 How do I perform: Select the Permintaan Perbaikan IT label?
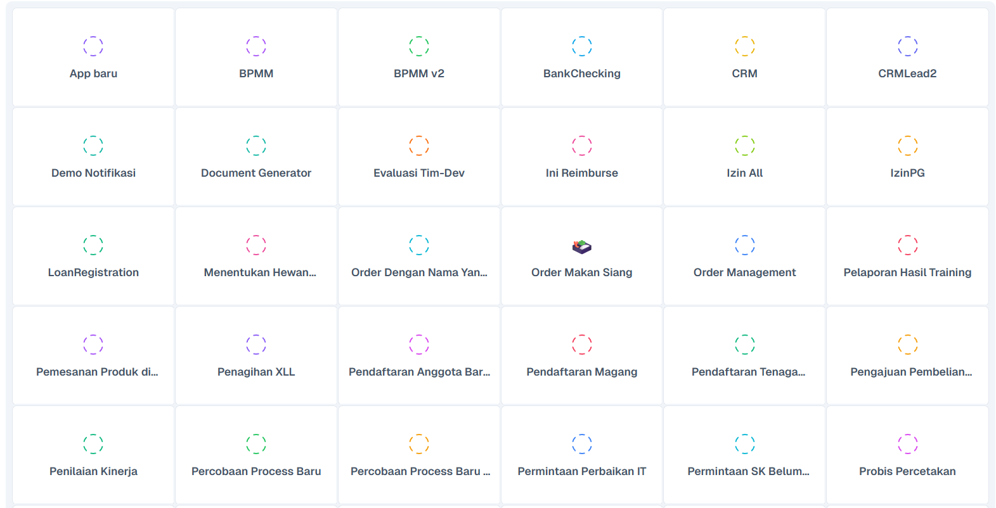pos(582,471)
